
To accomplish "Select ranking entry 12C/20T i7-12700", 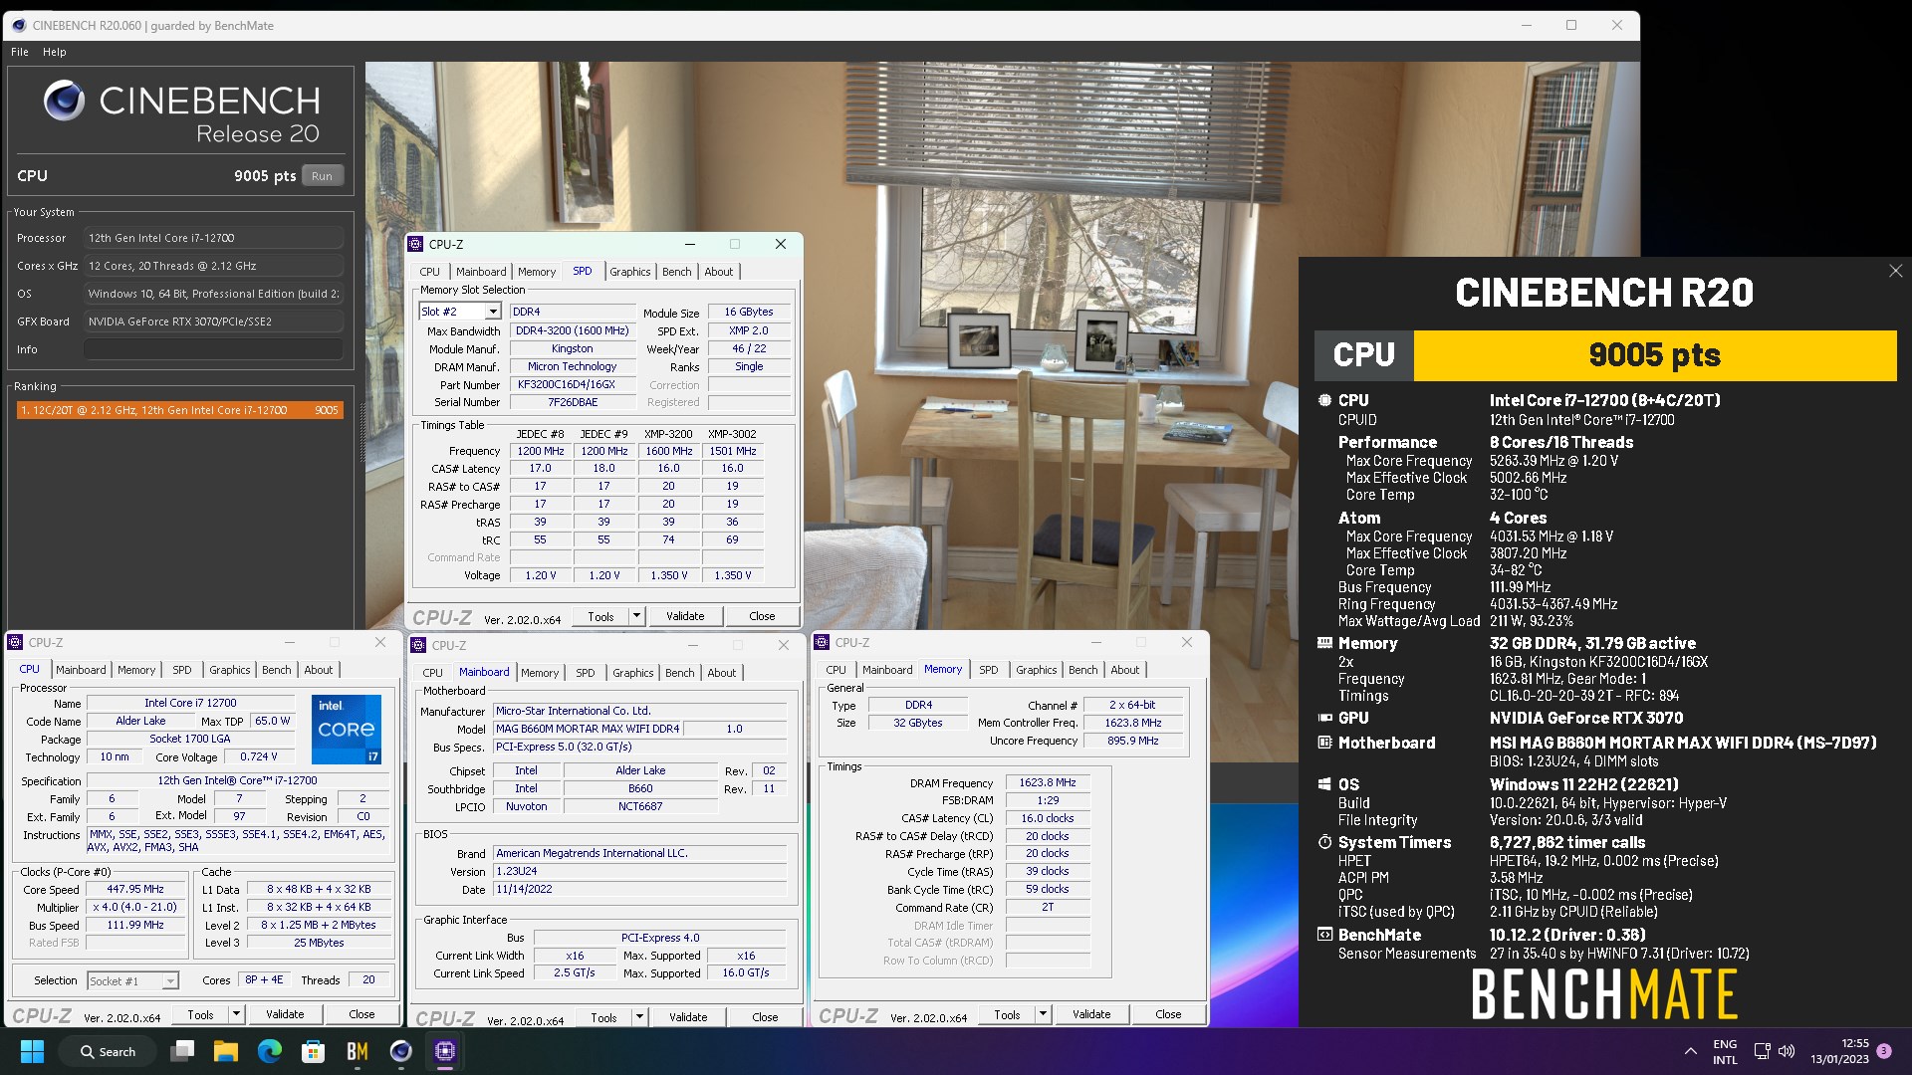I will (180, 410).
